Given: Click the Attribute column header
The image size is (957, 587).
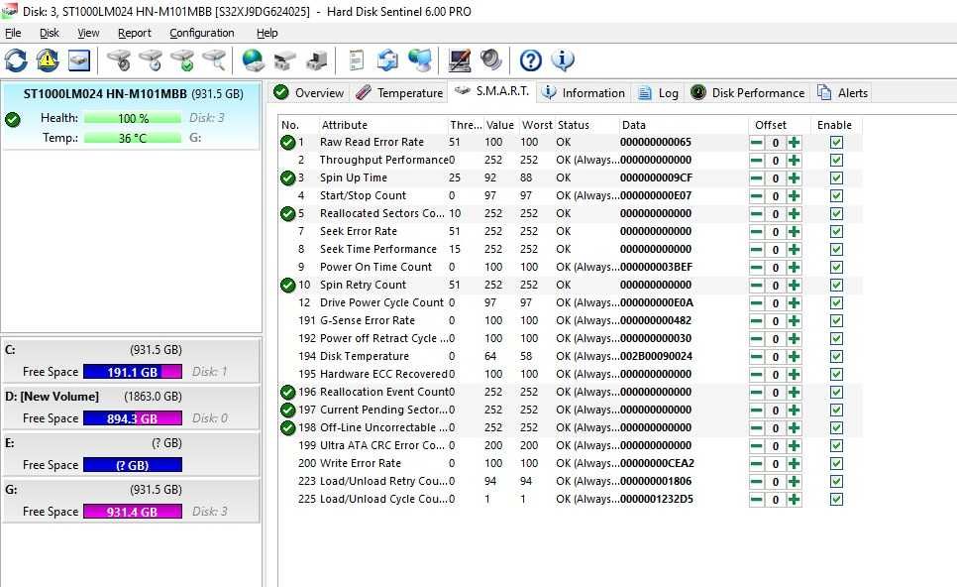Looking at the screenshot, I should [x=383, y=125].
